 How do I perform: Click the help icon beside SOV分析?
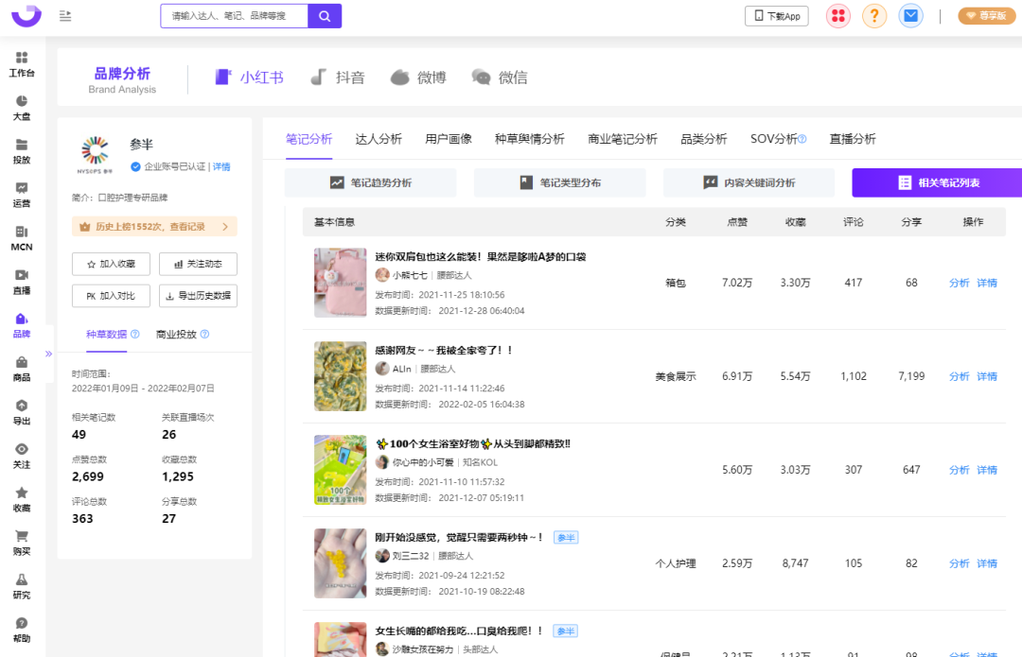[802, 139]
